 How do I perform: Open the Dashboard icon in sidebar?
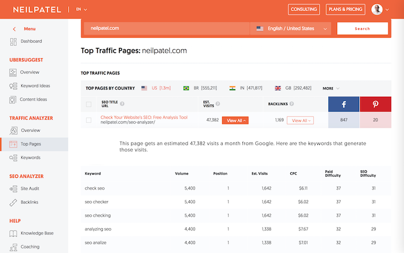click(x=13, y=42)
